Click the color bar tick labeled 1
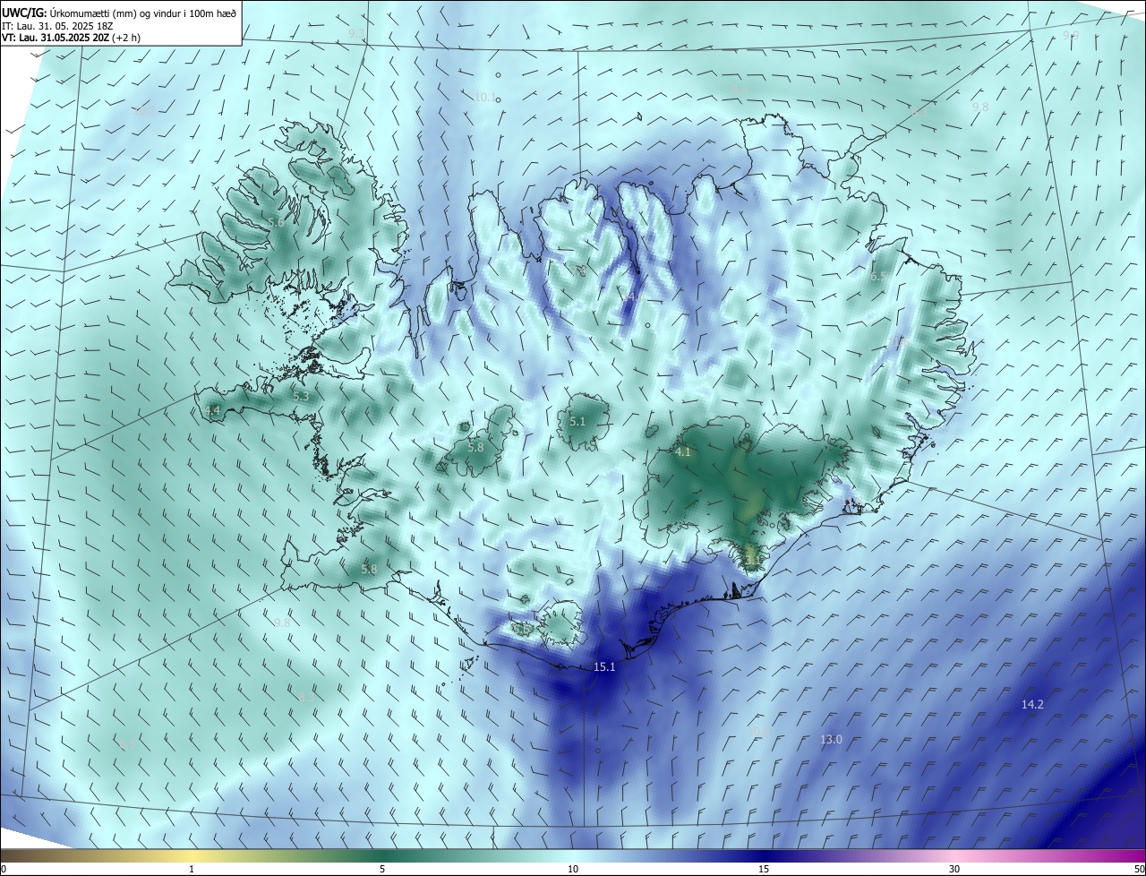The width and height of the screenshot is (1146, 876). point(192,869)
